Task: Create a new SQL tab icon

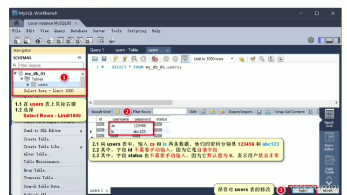Action: point(17,40)
